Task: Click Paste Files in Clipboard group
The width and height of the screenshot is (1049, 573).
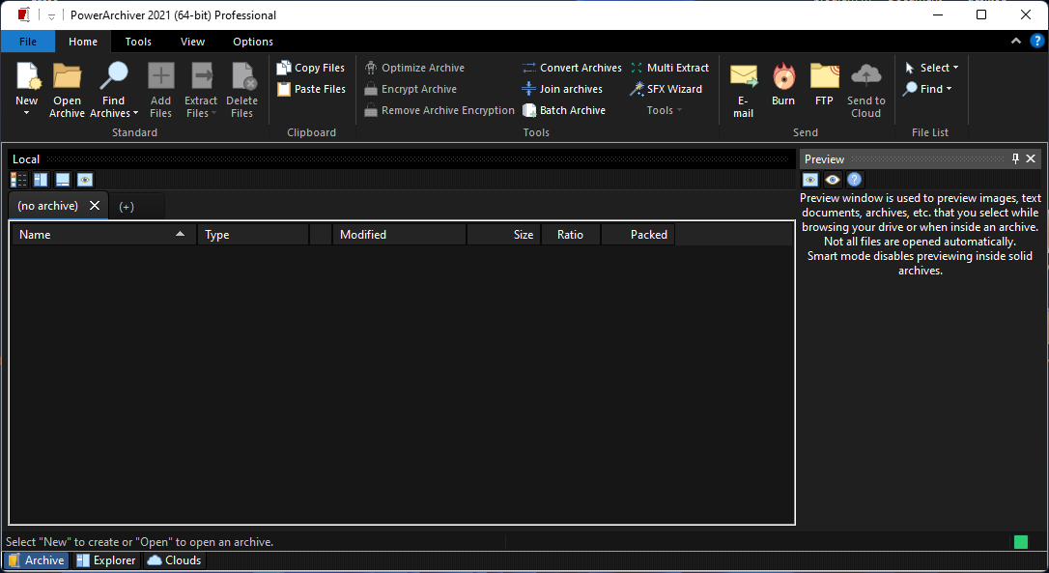Action: point(311,89)
